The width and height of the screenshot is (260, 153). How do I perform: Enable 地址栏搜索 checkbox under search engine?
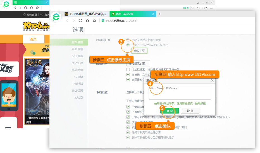128,69
